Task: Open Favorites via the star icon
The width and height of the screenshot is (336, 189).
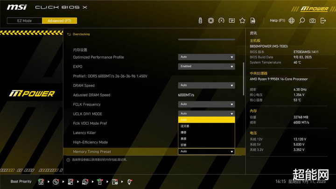Action: [x=242, y=21]
